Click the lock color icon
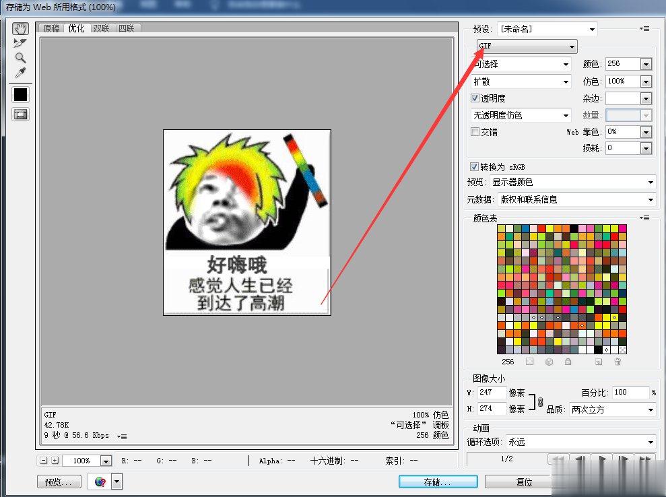This screenshot has width=666, height=497. click(x=568, y=362)
